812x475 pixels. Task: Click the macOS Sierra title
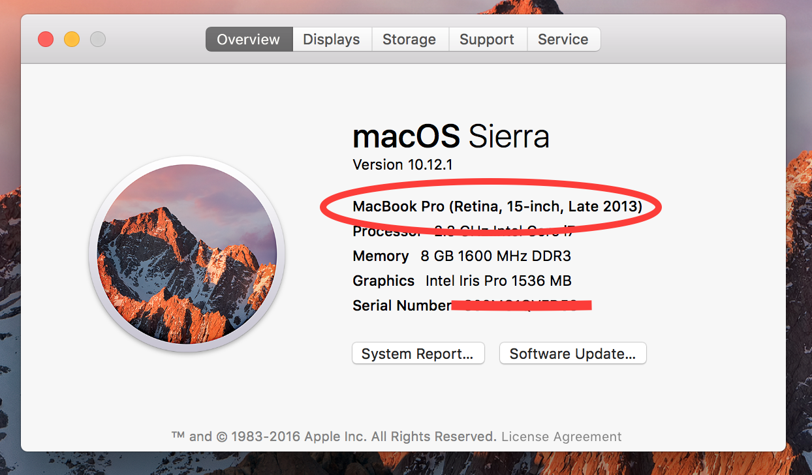(x=451, y=136)
